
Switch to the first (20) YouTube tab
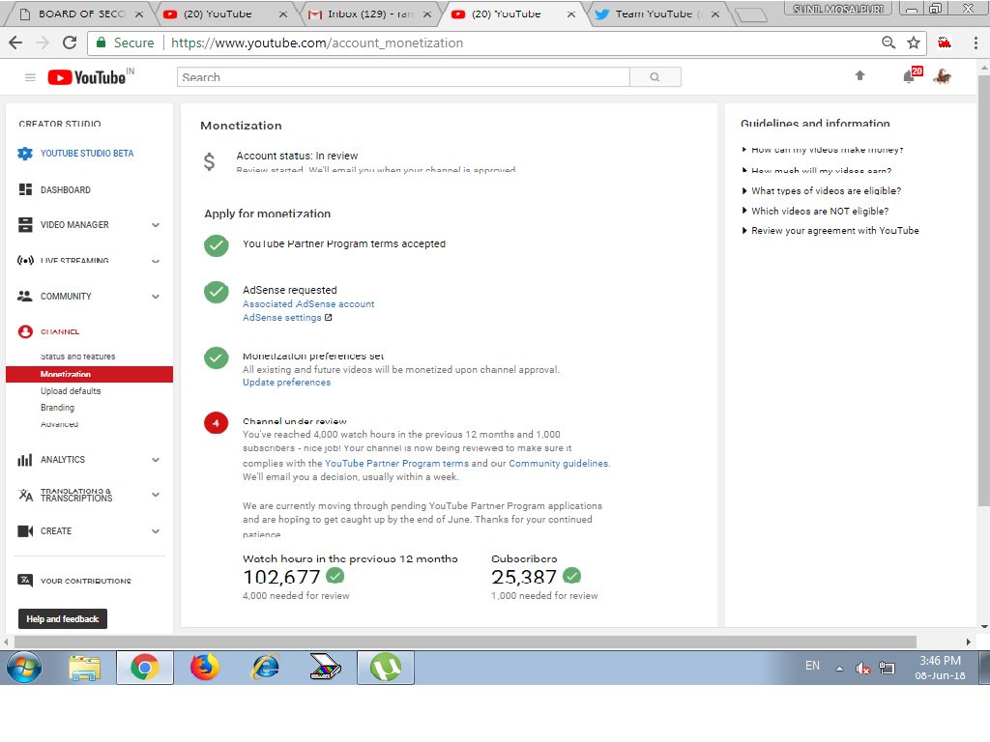224,14
